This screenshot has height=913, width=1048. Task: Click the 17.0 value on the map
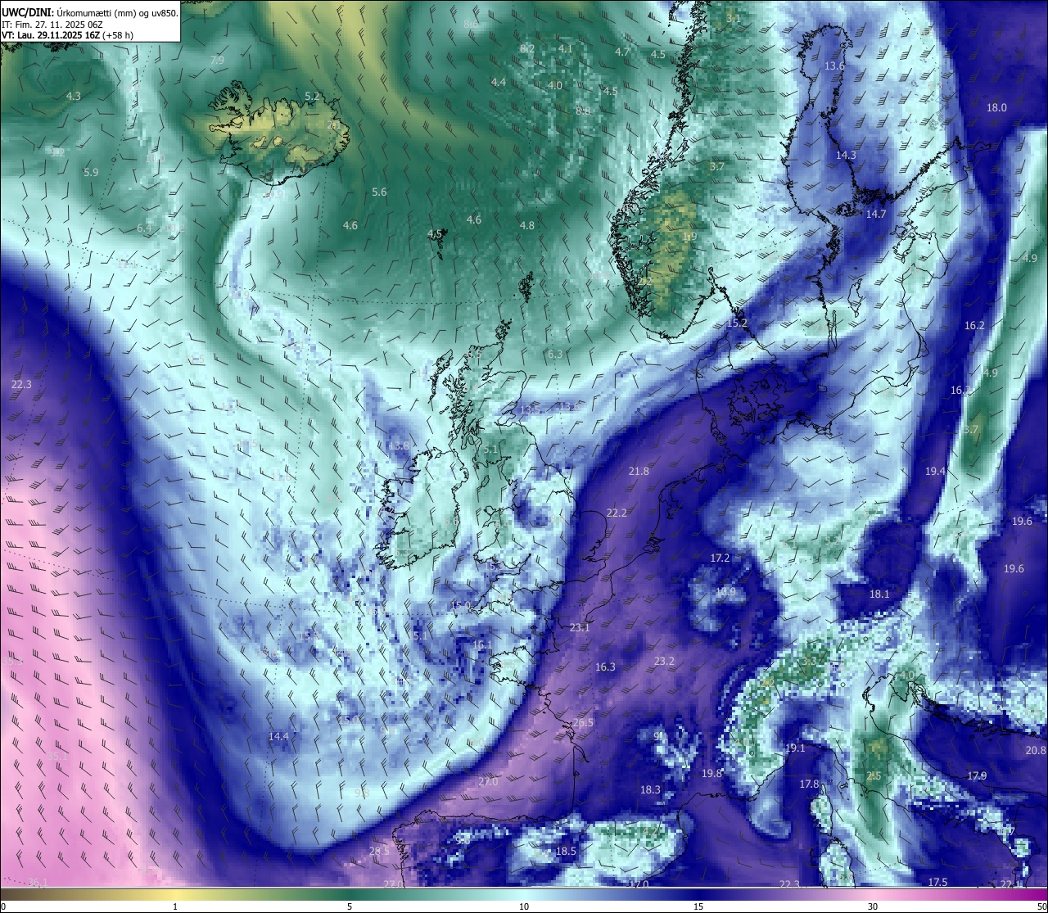pyautogui.click(x=639, y=884)
